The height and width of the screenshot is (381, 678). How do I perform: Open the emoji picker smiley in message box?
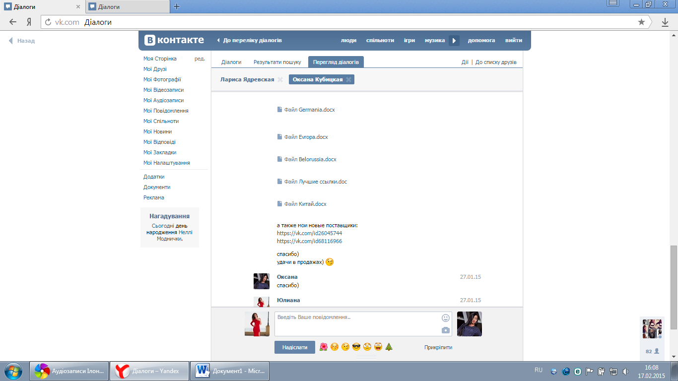(x=446, y=318)
